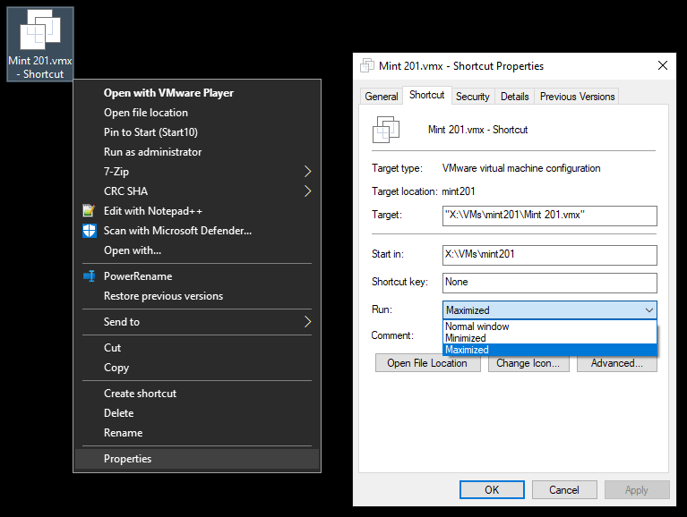Click Open with... menu entry
The height and width of the screenshot is (517, 687).
tap(197, 250)
